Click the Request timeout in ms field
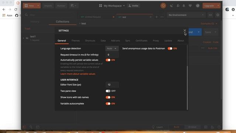Screen dimensions: 236x133 112,55
